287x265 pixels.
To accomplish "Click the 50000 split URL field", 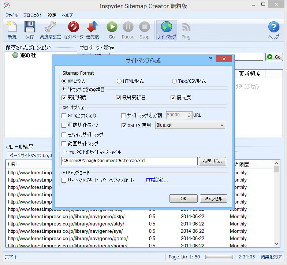I will (176, 115).
